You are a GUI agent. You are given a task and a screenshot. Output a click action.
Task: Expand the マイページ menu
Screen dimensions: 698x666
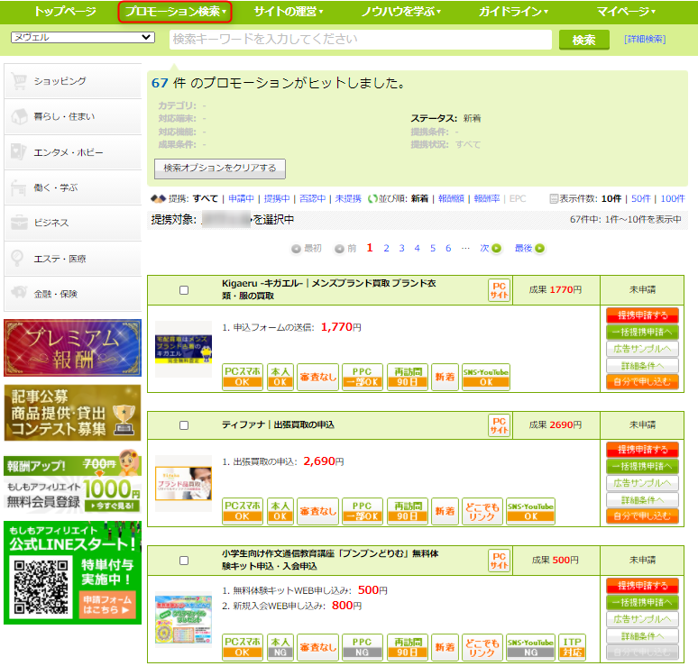tap(626, 12)
